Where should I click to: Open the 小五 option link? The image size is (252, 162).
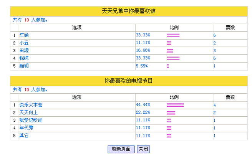click(24, 43)
